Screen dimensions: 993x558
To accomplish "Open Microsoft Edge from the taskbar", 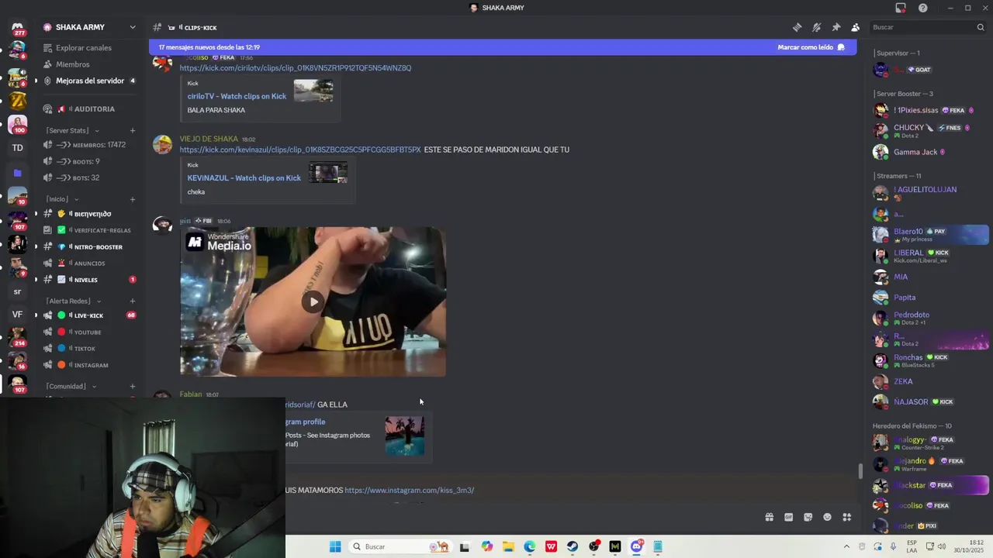I will pyautogui.click(x=530, y=547).
